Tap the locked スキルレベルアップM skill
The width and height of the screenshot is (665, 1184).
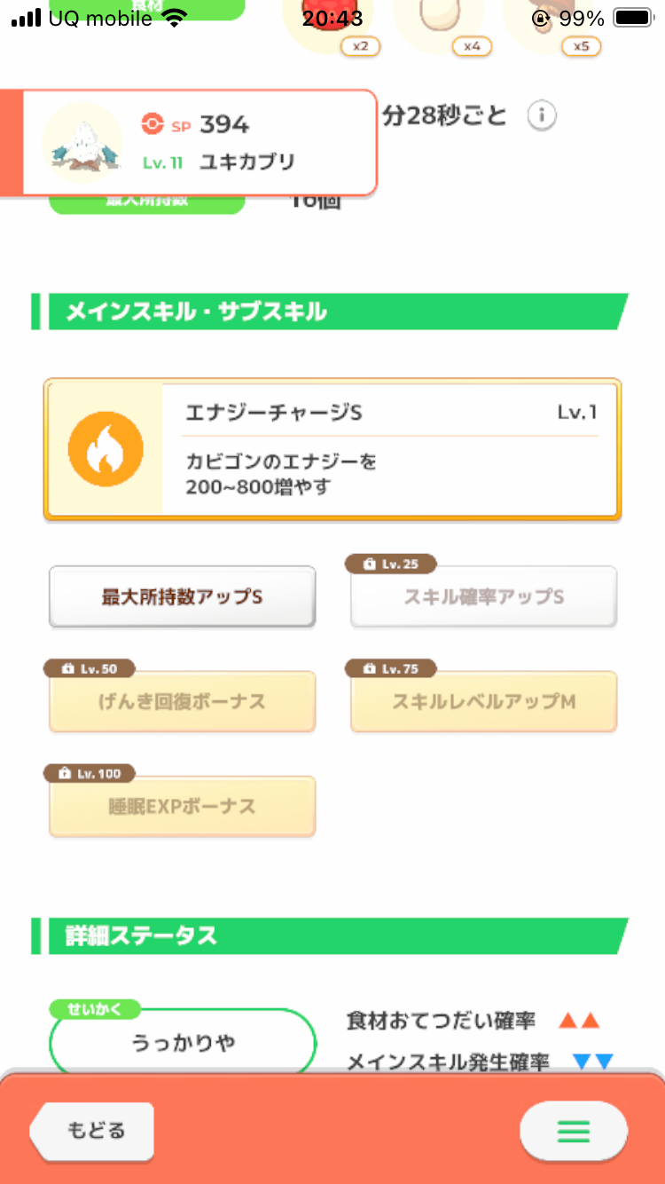pyautogui.click(x=483, y=702)
